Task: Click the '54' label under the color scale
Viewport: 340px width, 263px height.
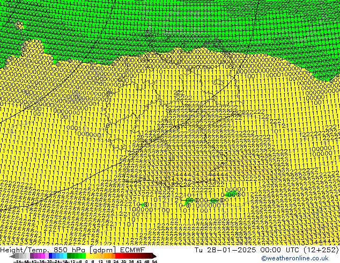Action: pyautogui.click(x=154, y=262)
